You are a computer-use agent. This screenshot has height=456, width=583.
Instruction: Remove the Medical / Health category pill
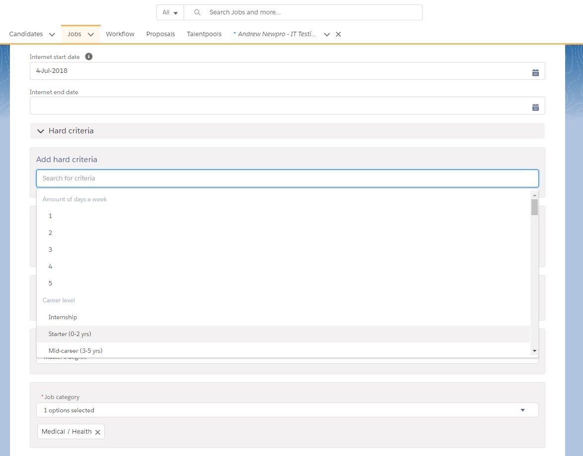pos(98,432)
